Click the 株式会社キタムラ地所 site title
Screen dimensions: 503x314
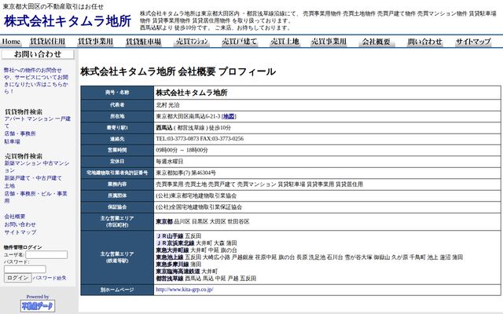(68, 21)
